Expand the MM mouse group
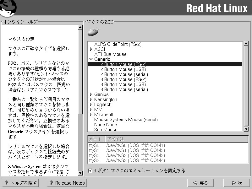 tap(91, 110)
